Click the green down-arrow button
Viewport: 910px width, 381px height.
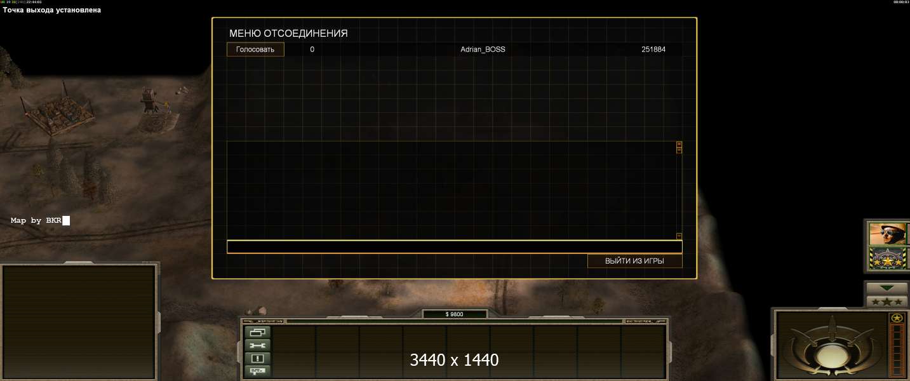tap(887, 288)
